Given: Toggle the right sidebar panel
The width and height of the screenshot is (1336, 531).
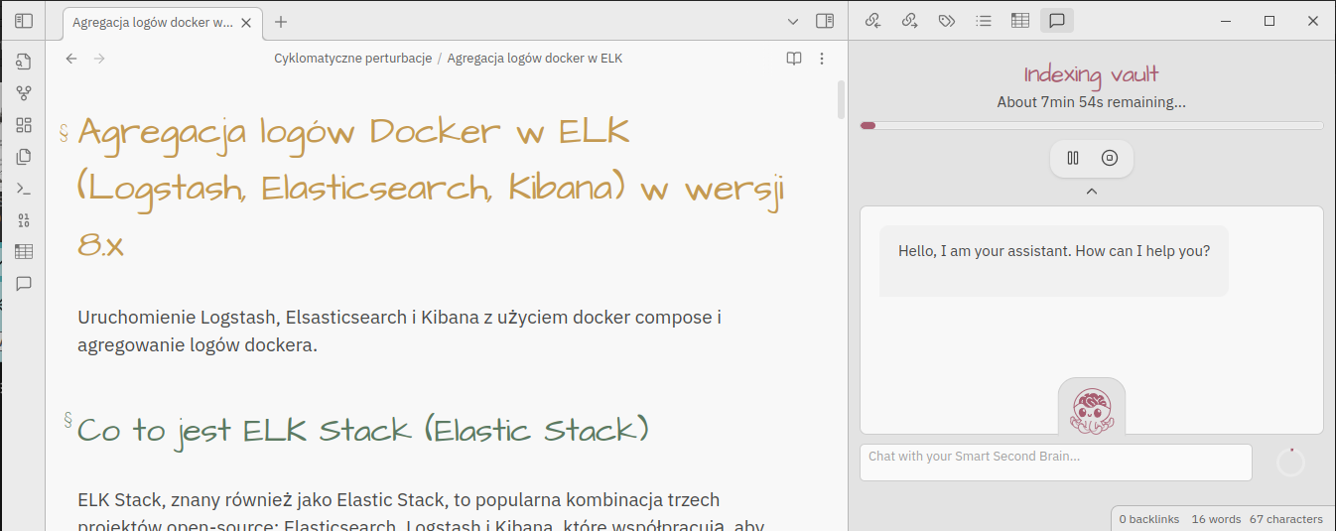Looking at the screenshot, I should pos(824,21).
